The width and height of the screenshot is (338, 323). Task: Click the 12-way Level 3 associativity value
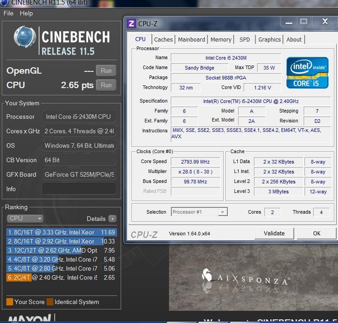point(318,192)
